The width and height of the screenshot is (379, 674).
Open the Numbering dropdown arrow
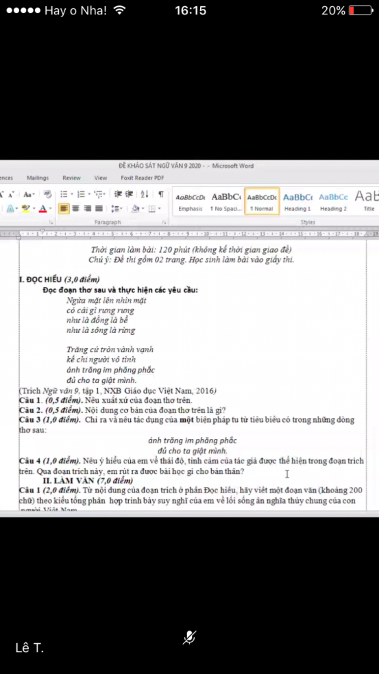coord(89,194)
